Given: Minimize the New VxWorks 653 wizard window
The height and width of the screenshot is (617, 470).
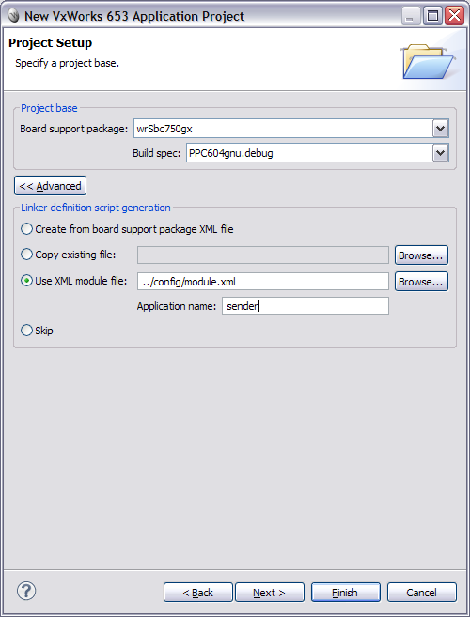Looking at the screenshot, I should pos(411,16).
